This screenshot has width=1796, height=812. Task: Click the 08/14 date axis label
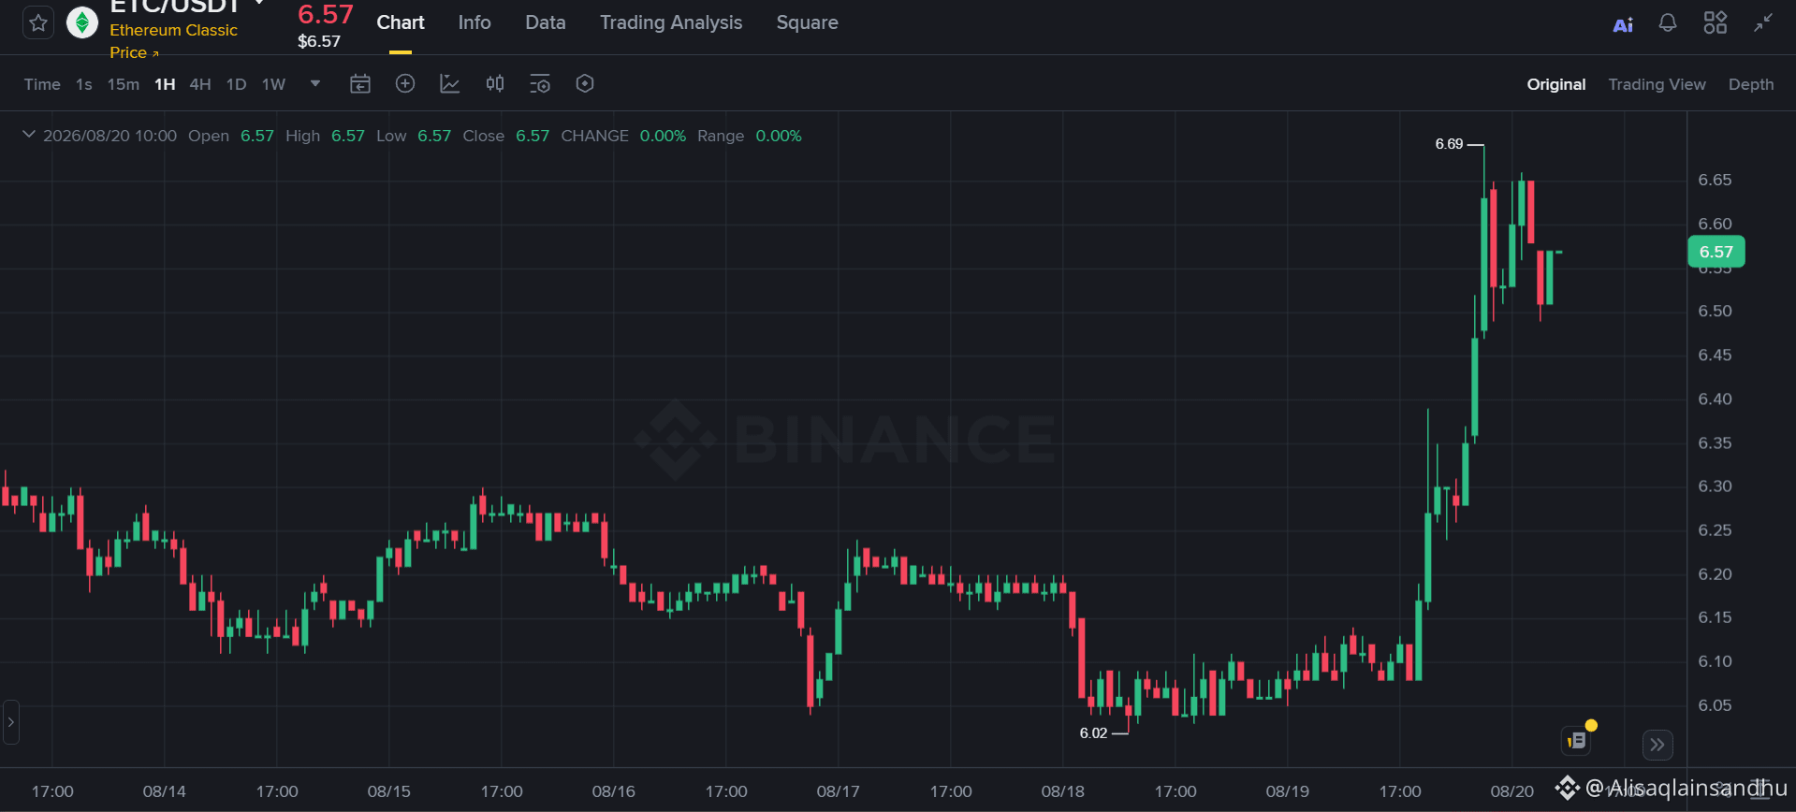click(165, 791)
